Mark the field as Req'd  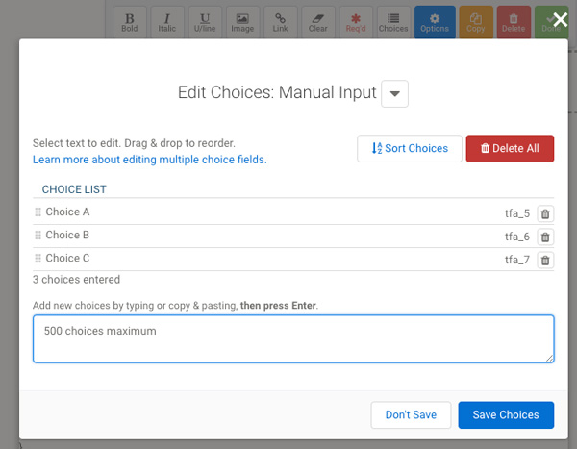[x=356, y=22]
